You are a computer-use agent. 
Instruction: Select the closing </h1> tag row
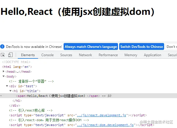(x=17, y=101)
